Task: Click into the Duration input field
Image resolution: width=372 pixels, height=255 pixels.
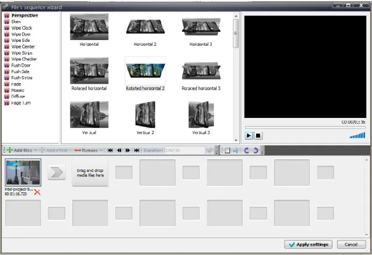Action: pos(185,150)
